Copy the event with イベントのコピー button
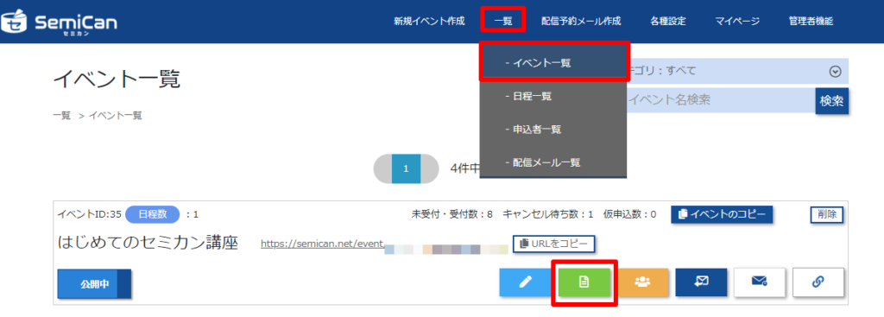This screenshot has width=884, height=317. [x=722, y=214]
